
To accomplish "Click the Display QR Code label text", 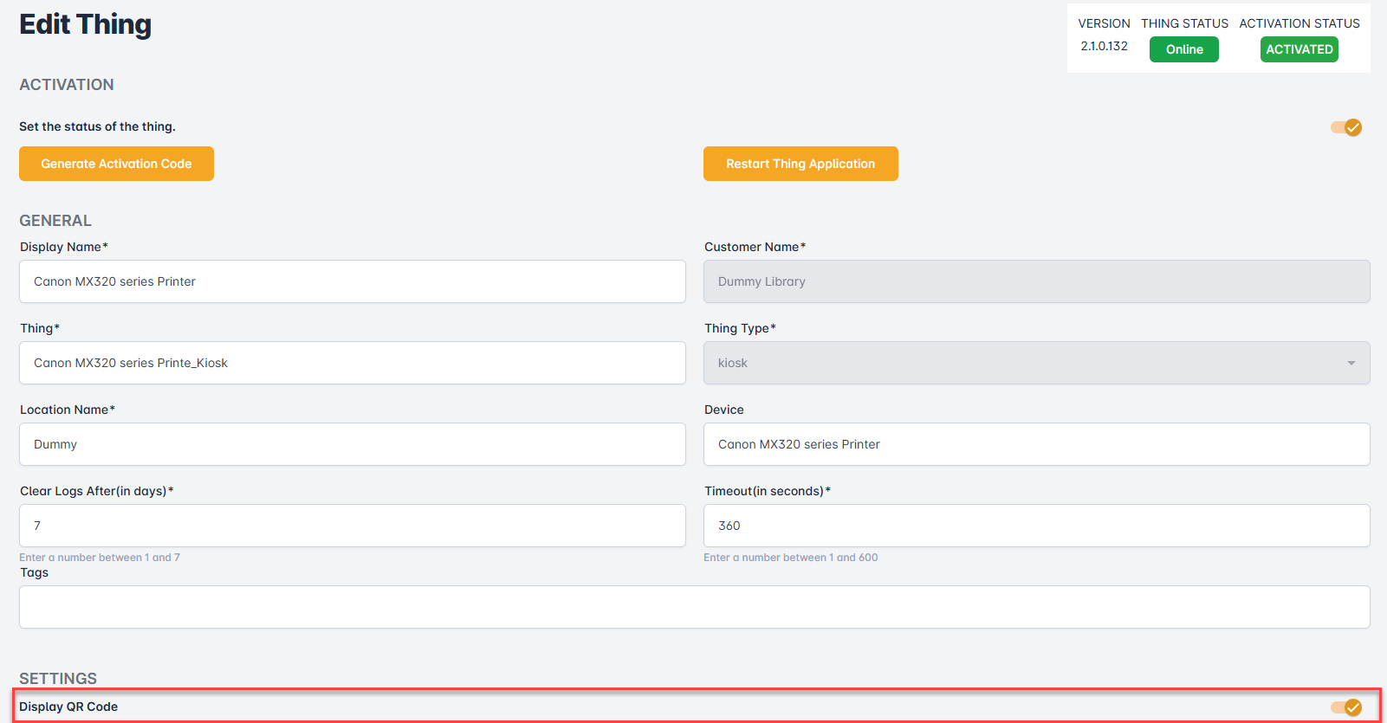I will (x=68, y=707).
